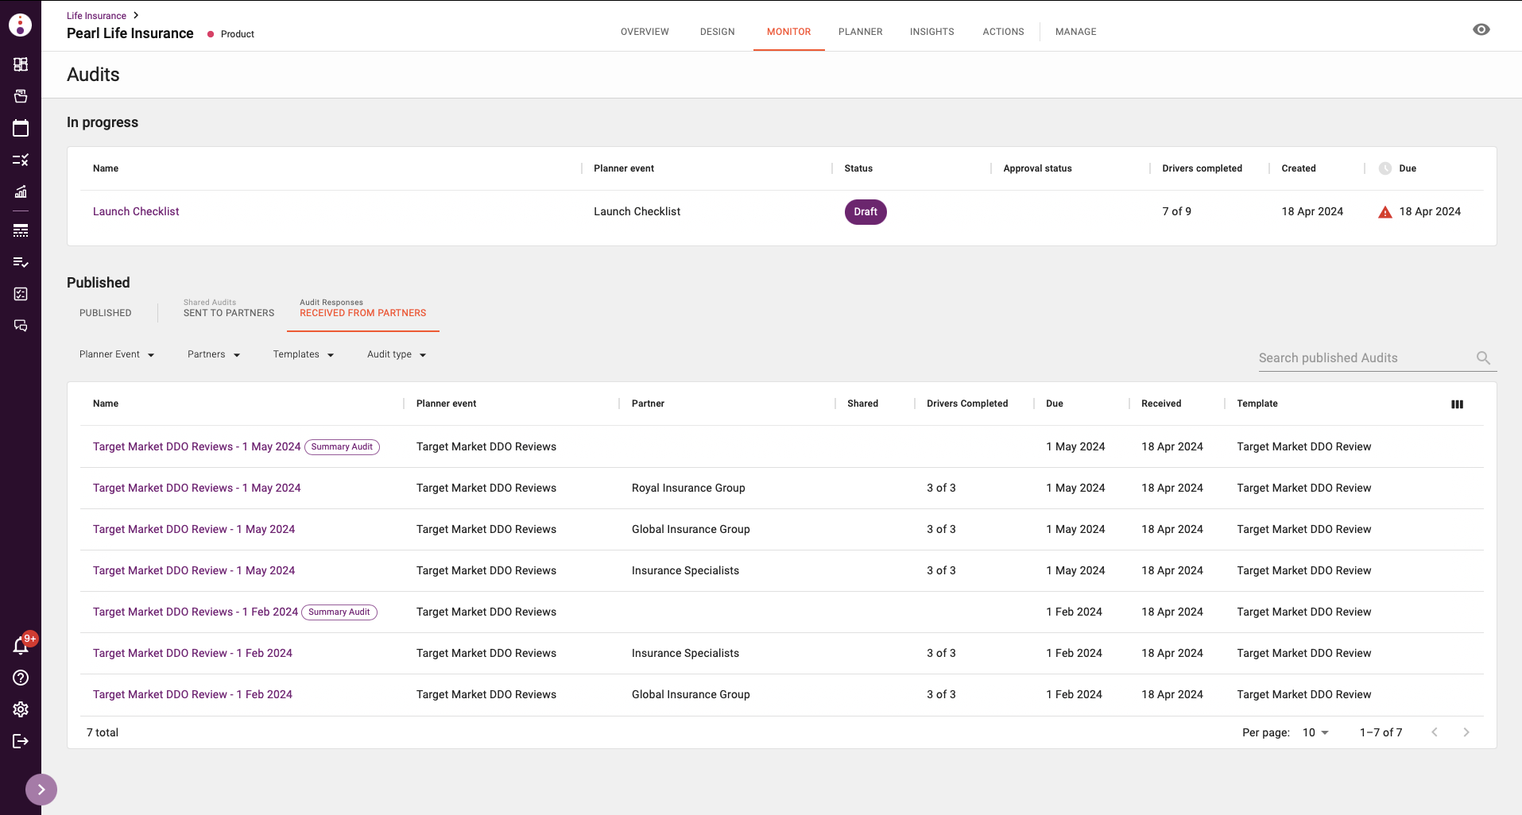Open the 1 May 2024 Summary Audit reviews link

coord(196,446)
